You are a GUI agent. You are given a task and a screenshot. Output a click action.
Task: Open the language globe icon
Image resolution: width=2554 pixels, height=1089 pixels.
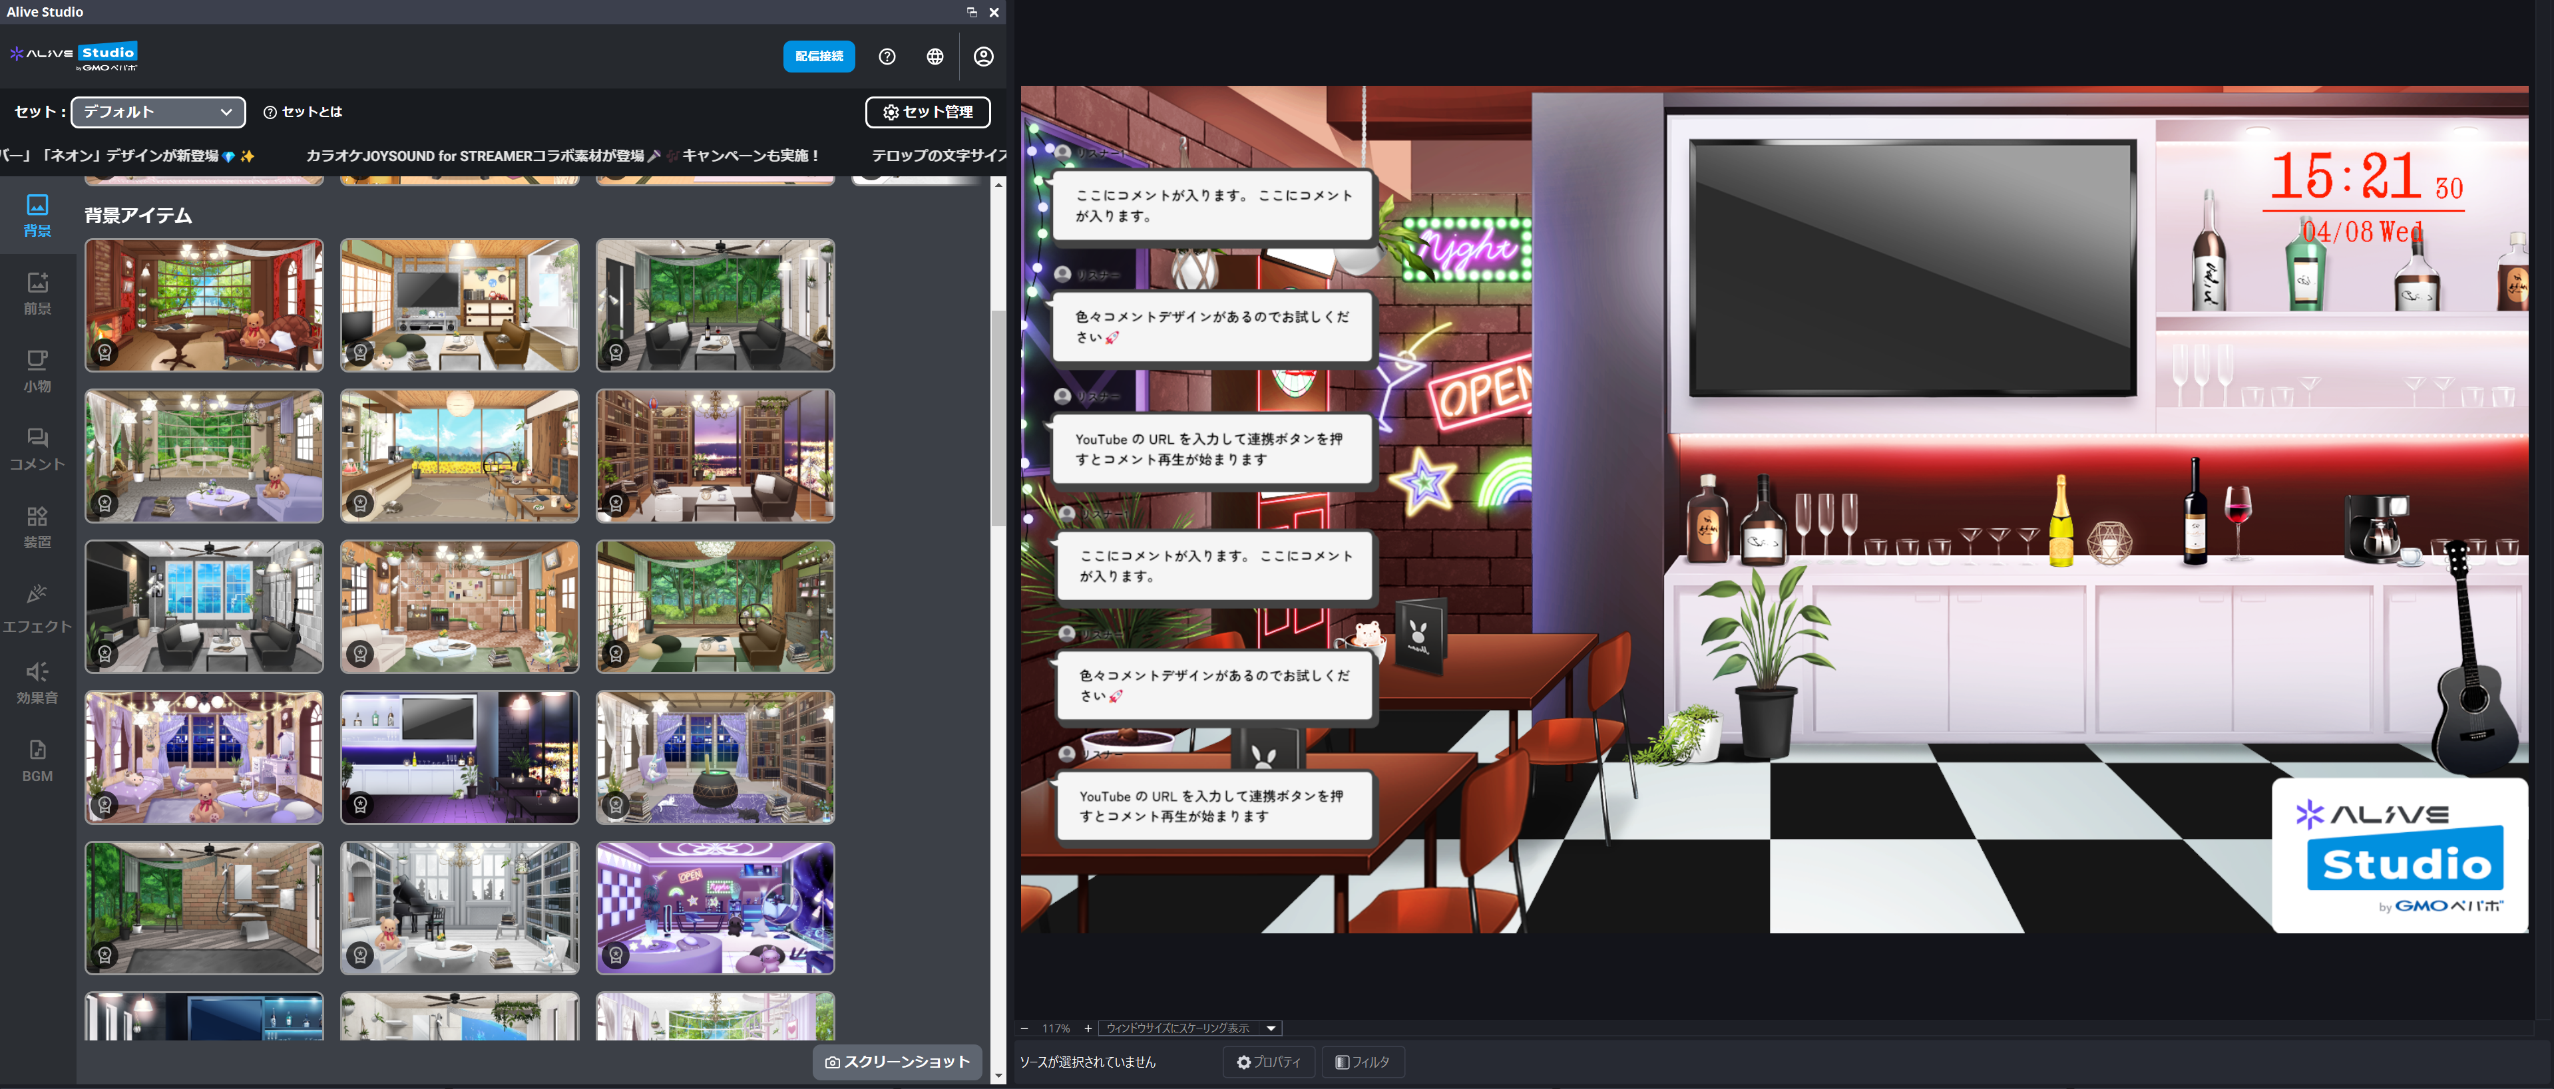pyautogui.click(x=935, y=57)
